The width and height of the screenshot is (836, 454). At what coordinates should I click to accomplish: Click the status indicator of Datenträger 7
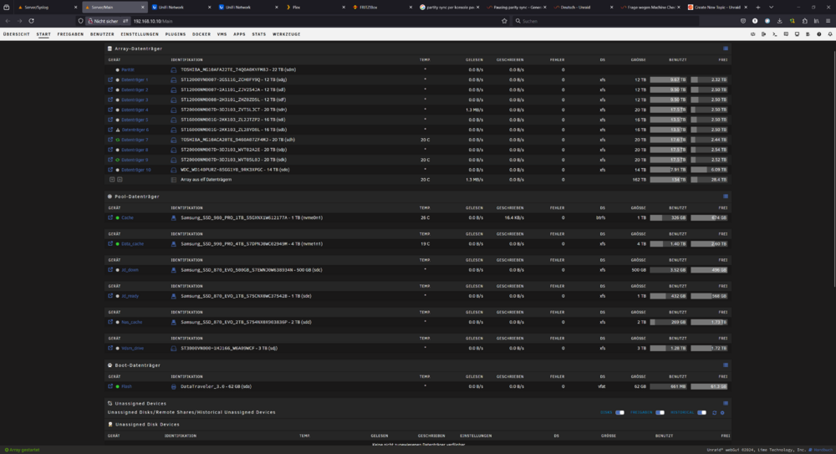118,140
